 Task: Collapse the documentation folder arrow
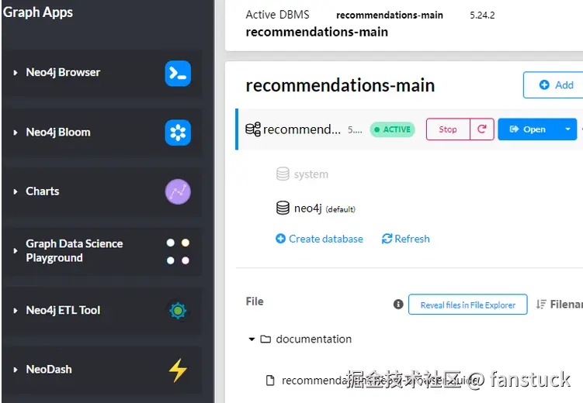click(252, 339)
